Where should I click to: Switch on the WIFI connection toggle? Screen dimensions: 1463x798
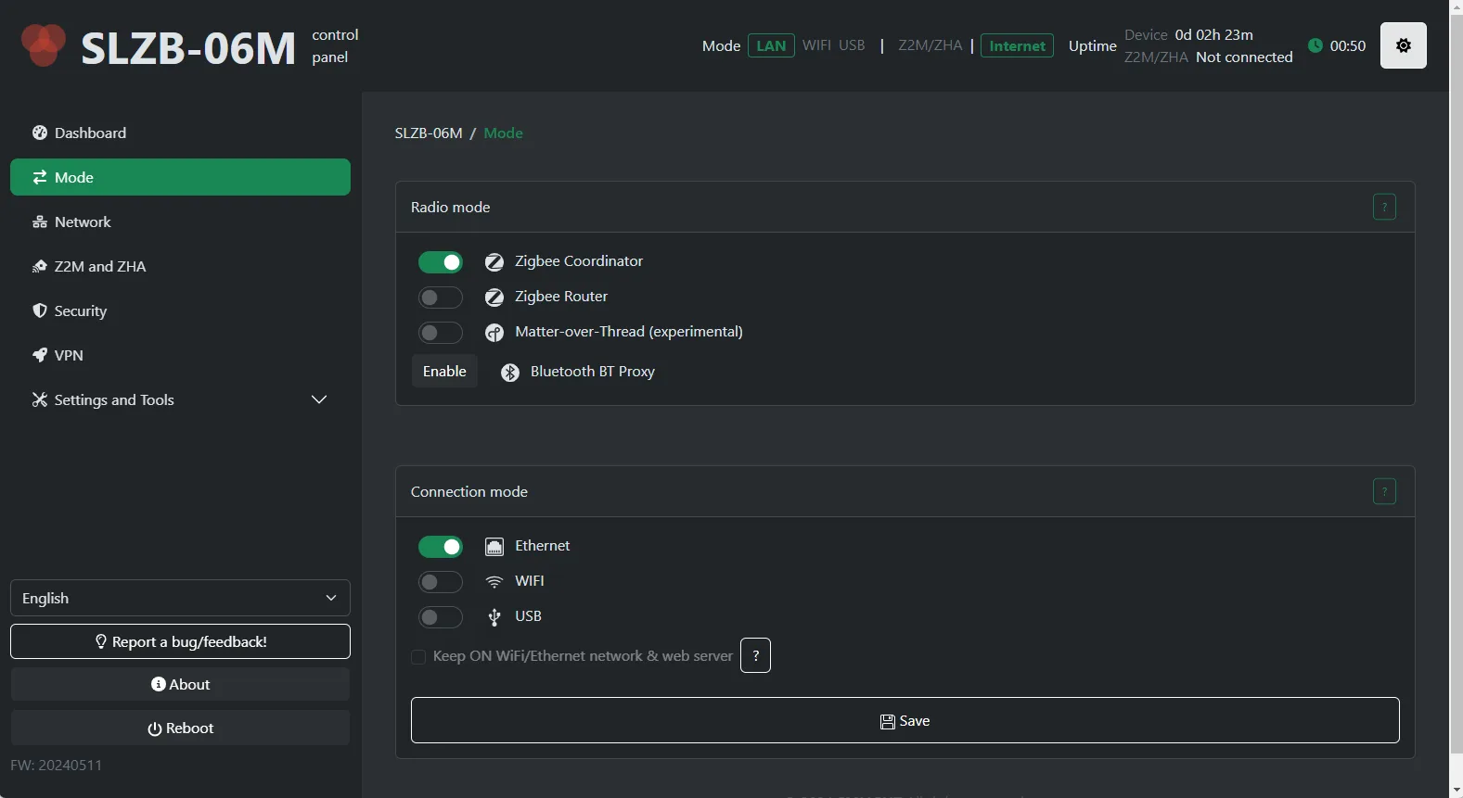pos(440,582)
